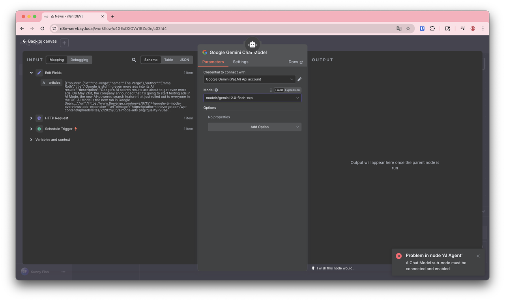Click the tab search icon in toolbar

pyautogui.click(x=447, y=28)
